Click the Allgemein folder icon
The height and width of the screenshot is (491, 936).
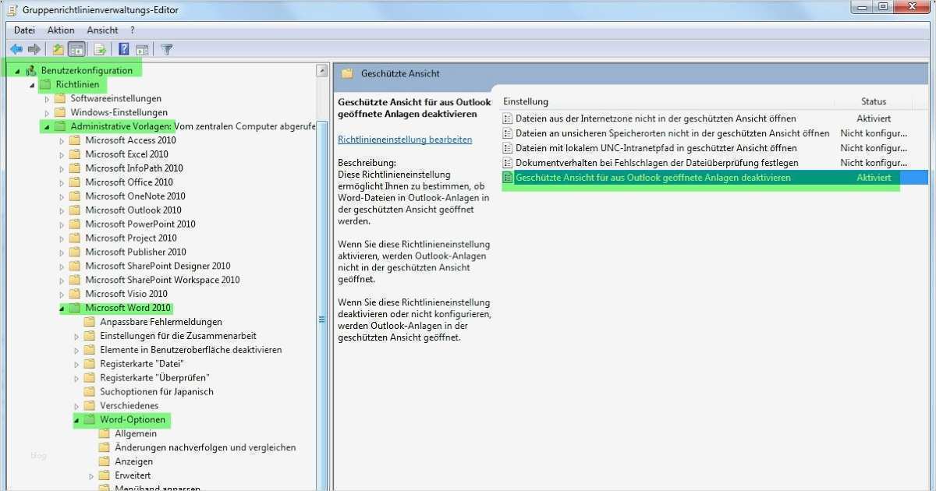tap(105, 433)
